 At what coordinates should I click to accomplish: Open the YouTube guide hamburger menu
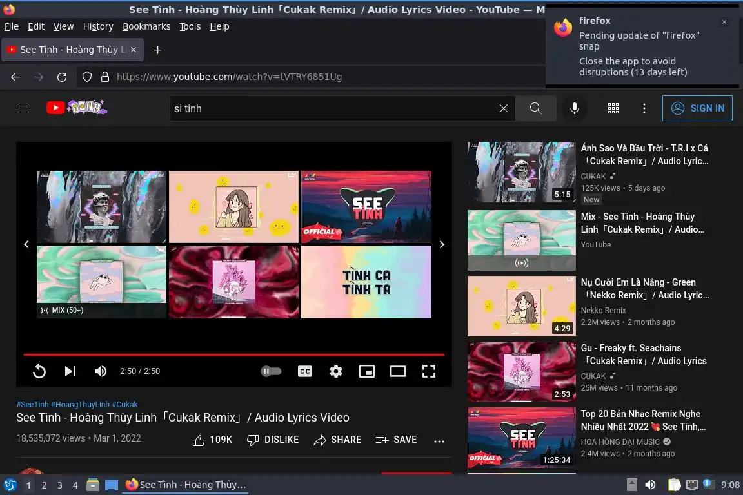(23, 108)
